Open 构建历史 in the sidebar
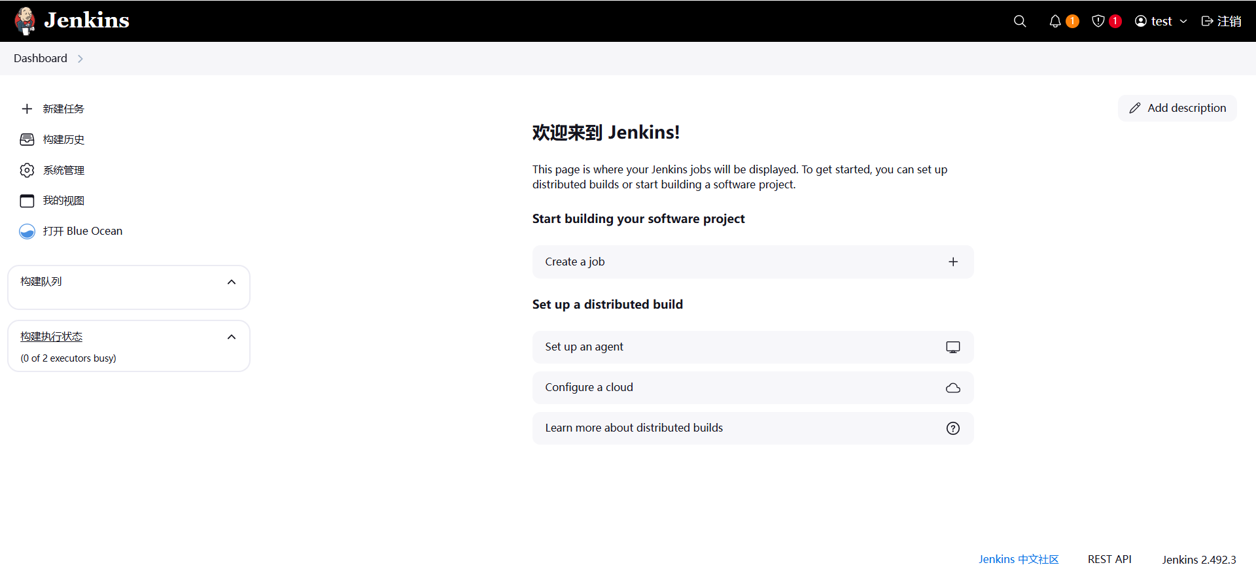Image resolution: width=1256 pixels, height=582 pixels. [63, 139]
